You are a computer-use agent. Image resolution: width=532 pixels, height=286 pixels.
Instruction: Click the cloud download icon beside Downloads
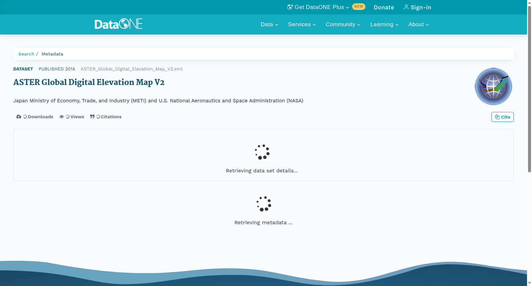click(19, 117)
